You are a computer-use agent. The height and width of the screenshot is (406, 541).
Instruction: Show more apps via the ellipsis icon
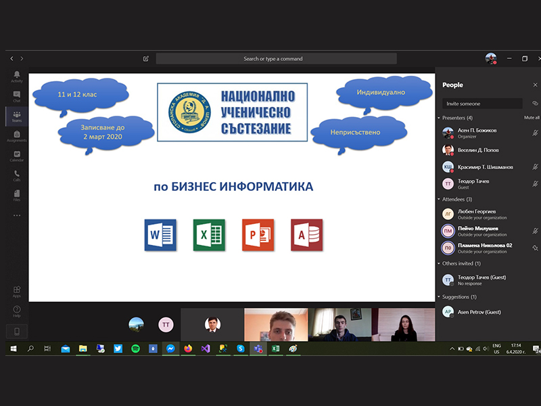click(x=16, y=215)
